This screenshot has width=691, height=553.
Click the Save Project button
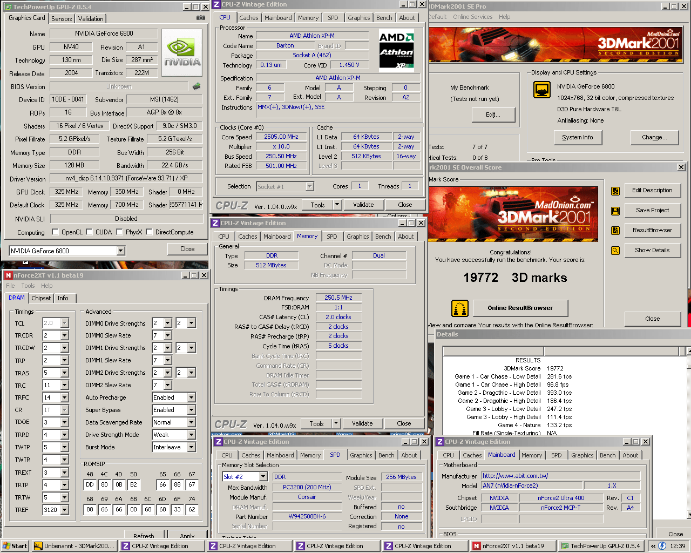652,210
